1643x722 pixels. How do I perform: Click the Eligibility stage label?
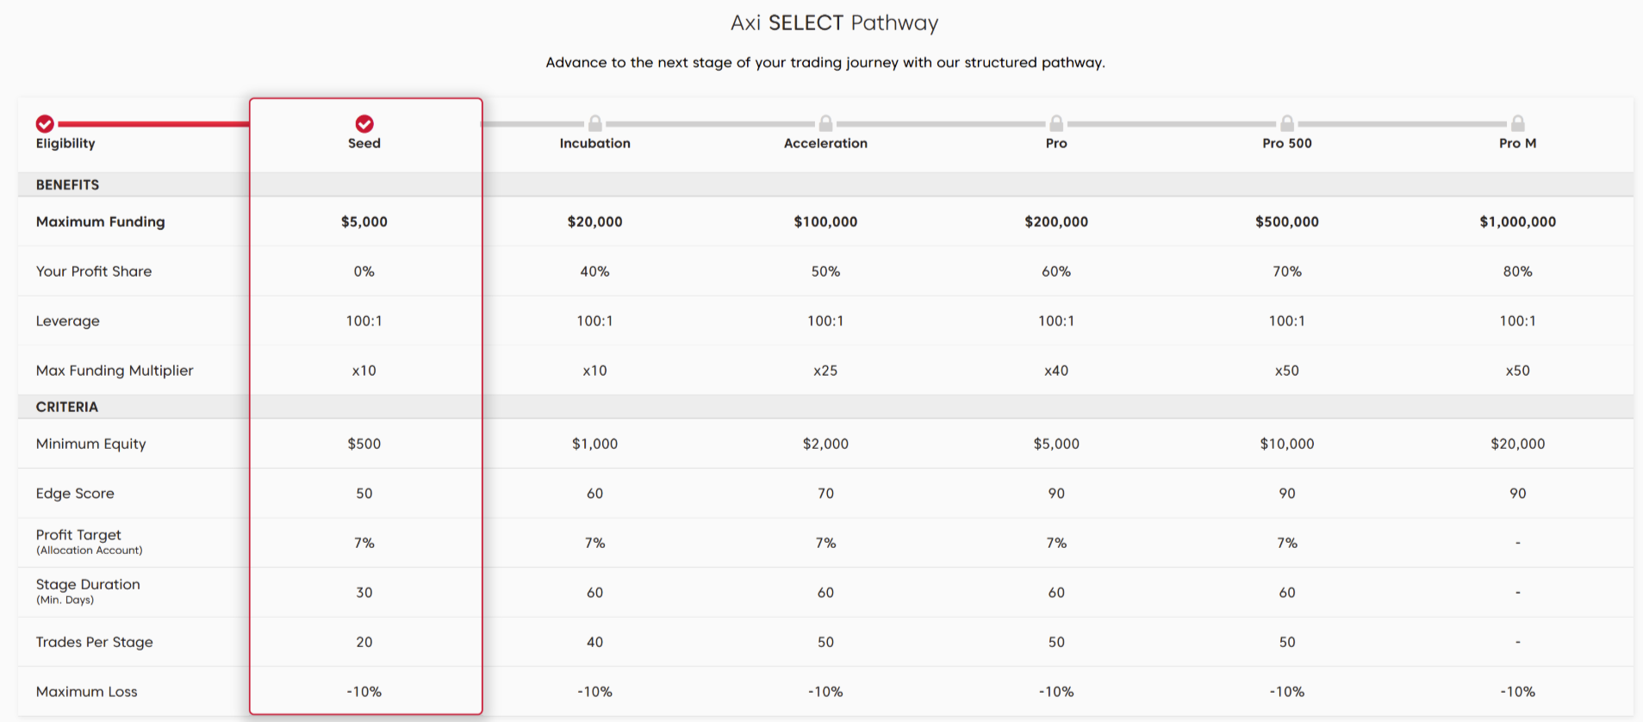point(65,144)
